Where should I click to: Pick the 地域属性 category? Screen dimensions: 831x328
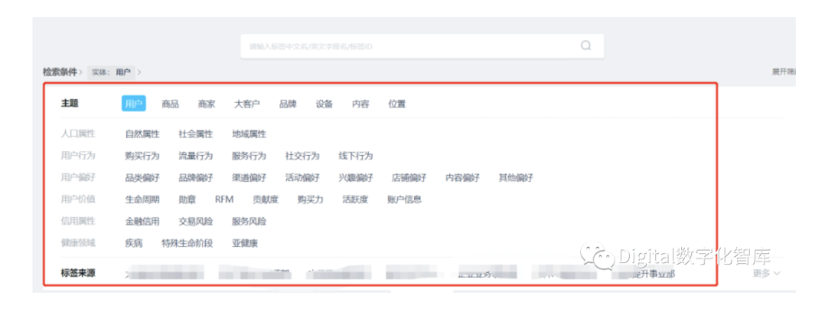[249, 134]
